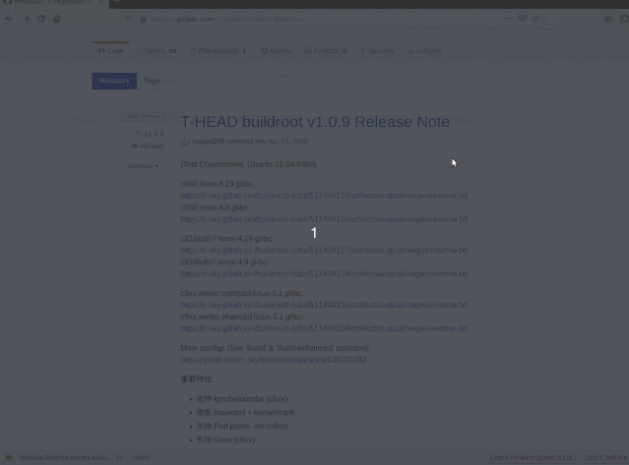Click the 'c860 linux-4.19 glibc:' text
Viewport: 629px width, 465px height.
point(218,184)
